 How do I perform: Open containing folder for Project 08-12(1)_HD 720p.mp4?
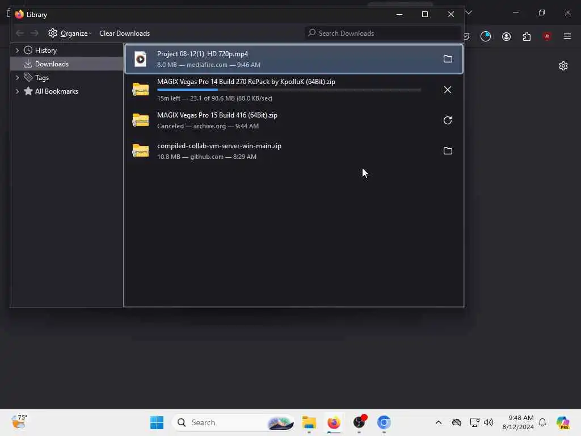448,59
